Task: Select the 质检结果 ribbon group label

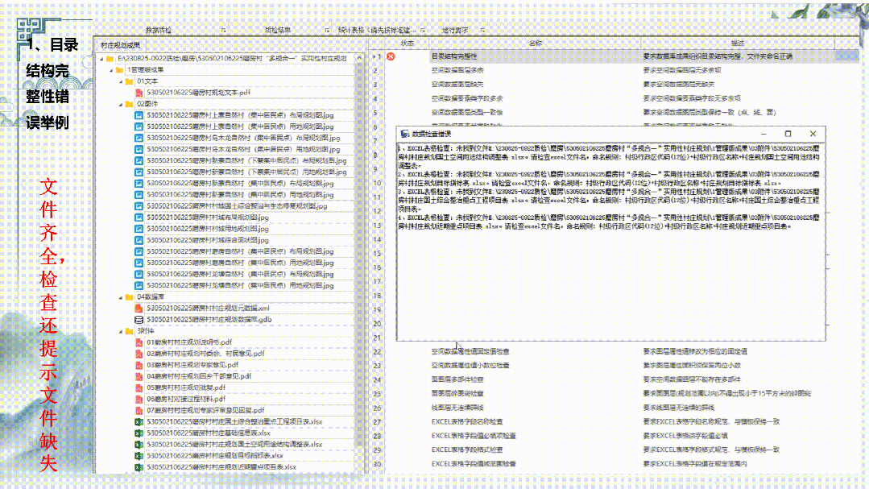Action: (278, 30)
